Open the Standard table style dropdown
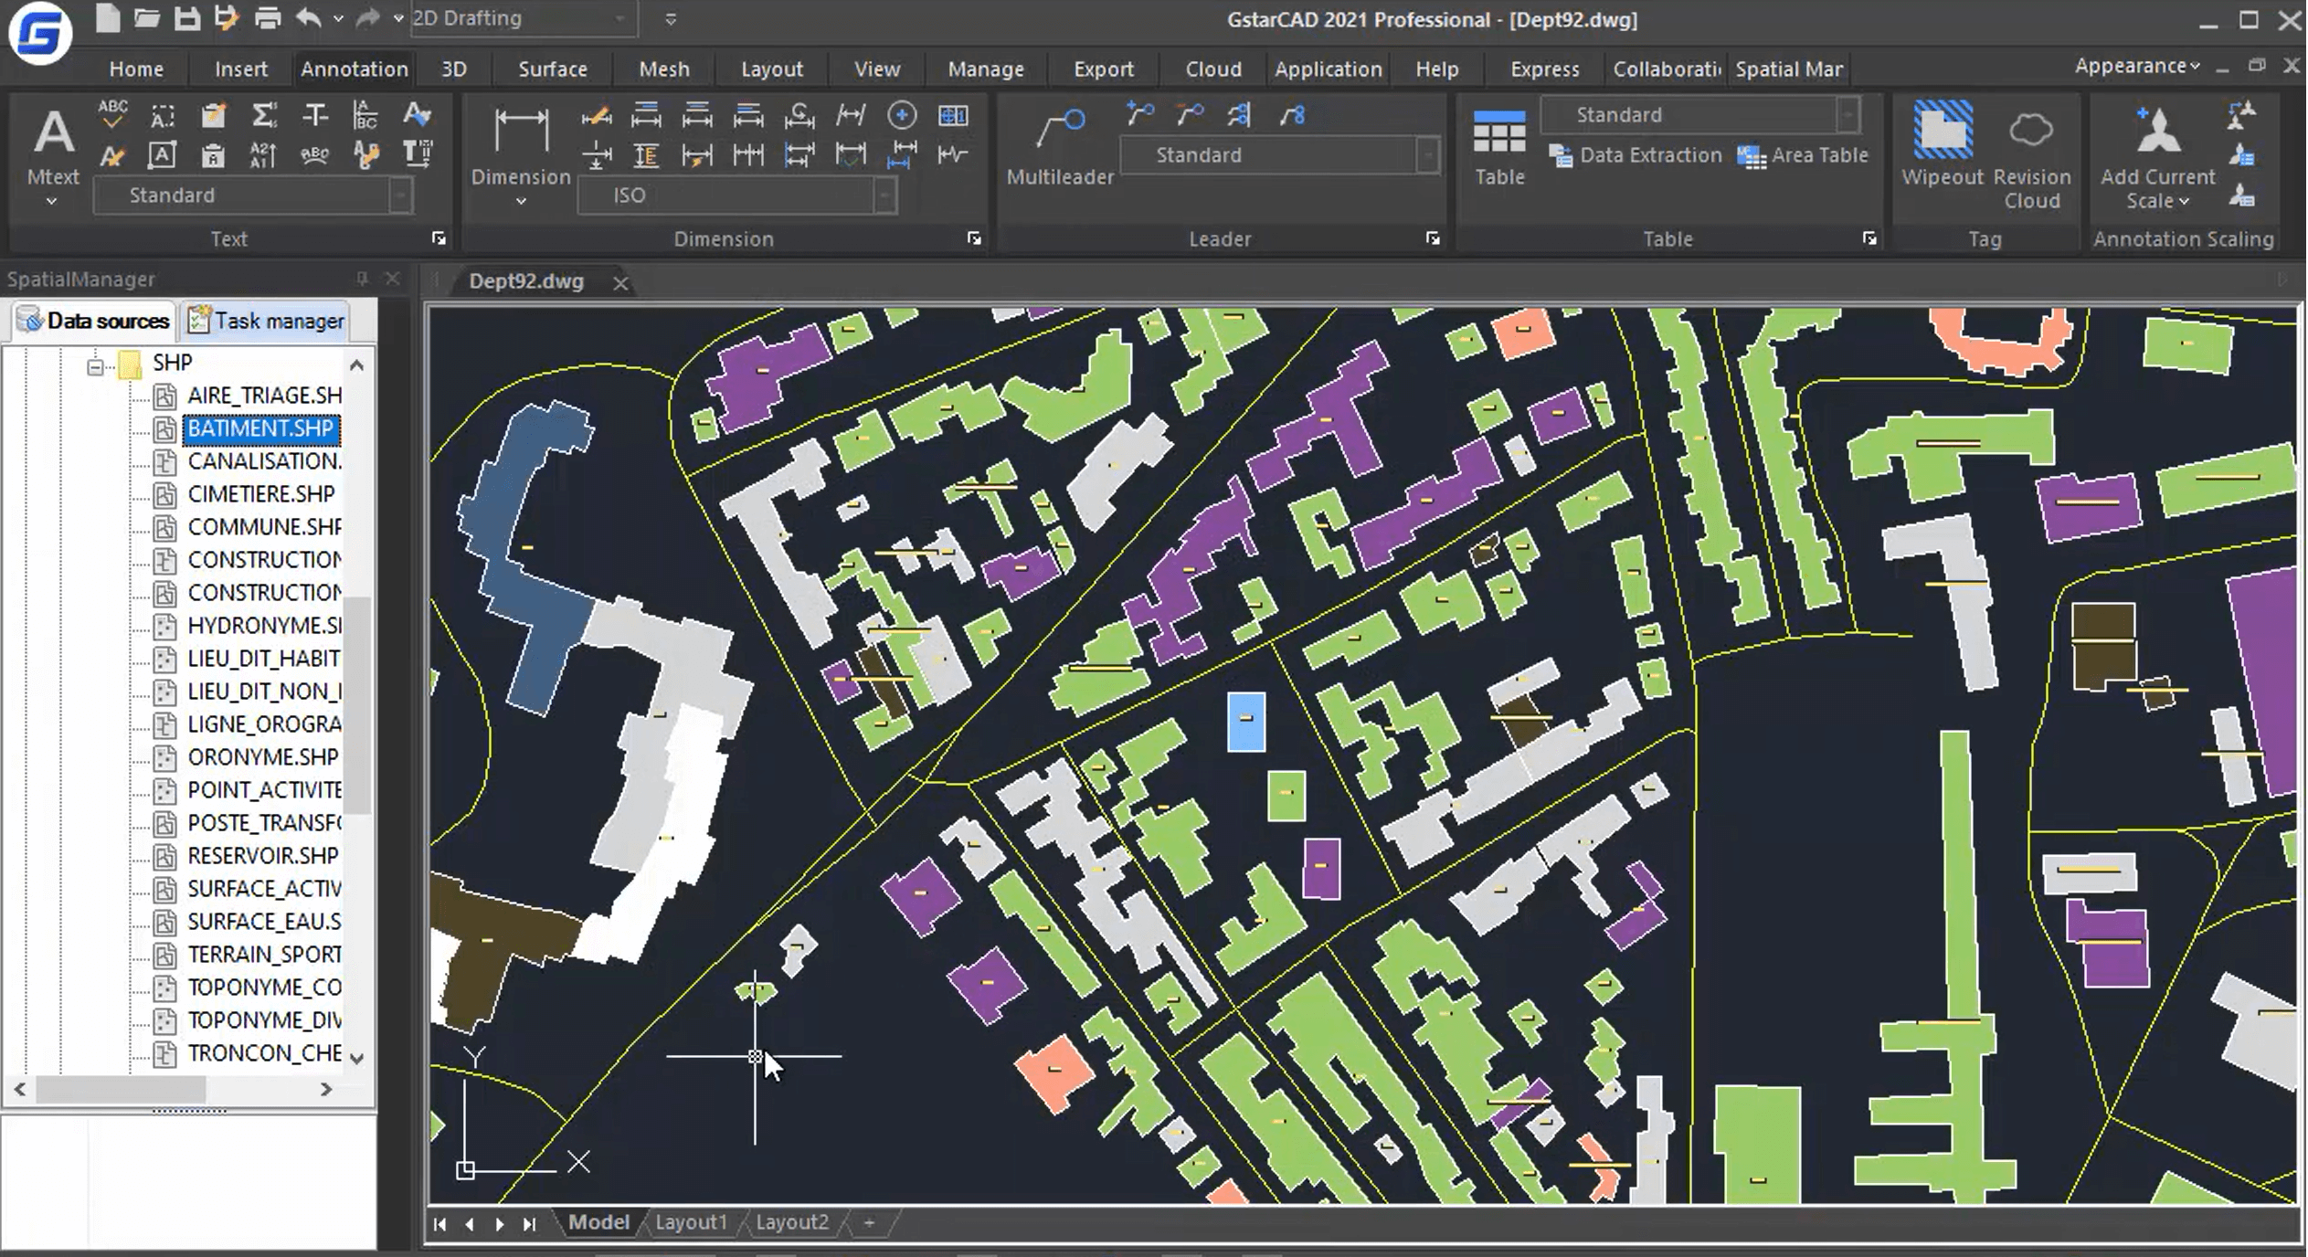The image size is (2308, 1257). 1700,114
